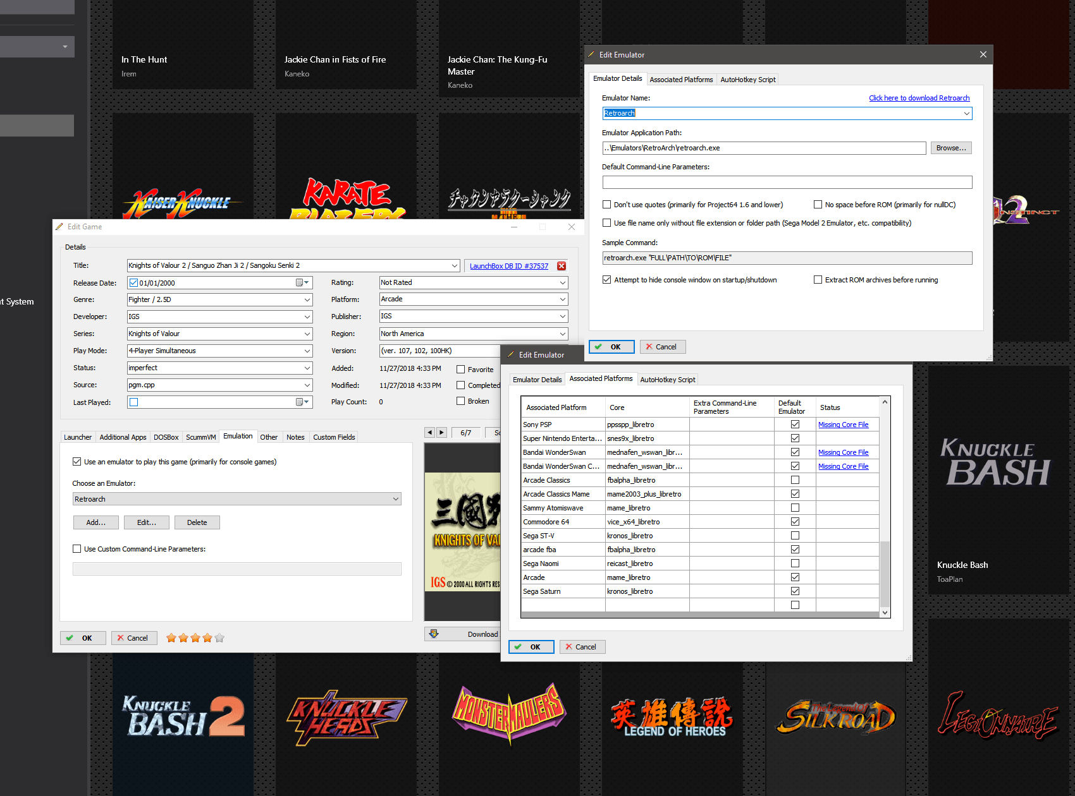Click the Emulator Application Path field

coord(765,148)
